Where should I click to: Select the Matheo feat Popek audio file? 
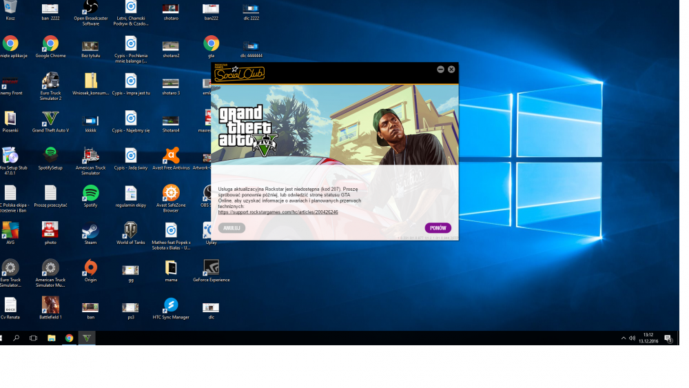tap(171, 236)
